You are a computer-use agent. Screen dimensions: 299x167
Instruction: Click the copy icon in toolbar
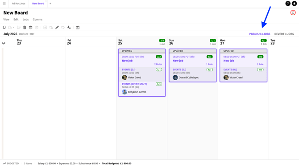click(x=4, y=28)
